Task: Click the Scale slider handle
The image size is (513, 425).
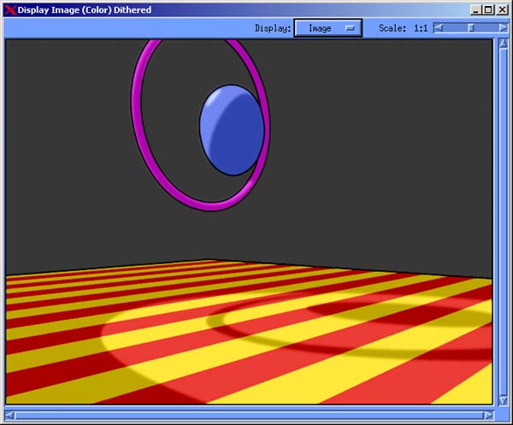Action: (x=471, y=28)
